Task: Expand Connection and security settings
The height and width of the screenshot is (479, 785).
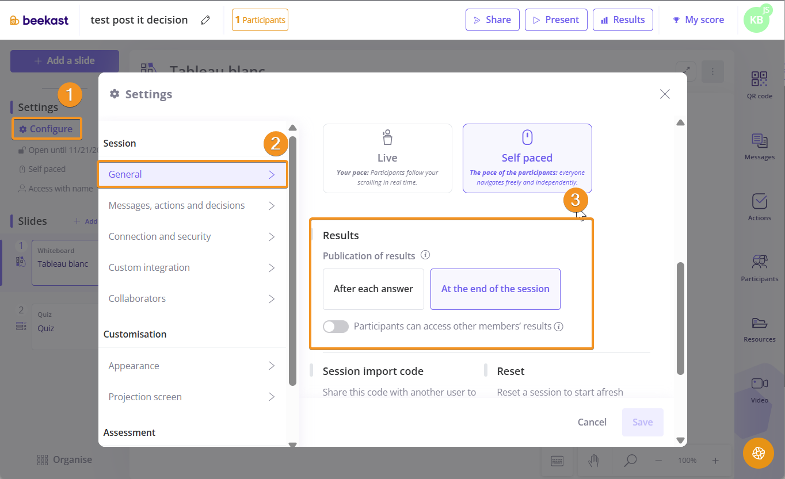Action: point(192,236)
